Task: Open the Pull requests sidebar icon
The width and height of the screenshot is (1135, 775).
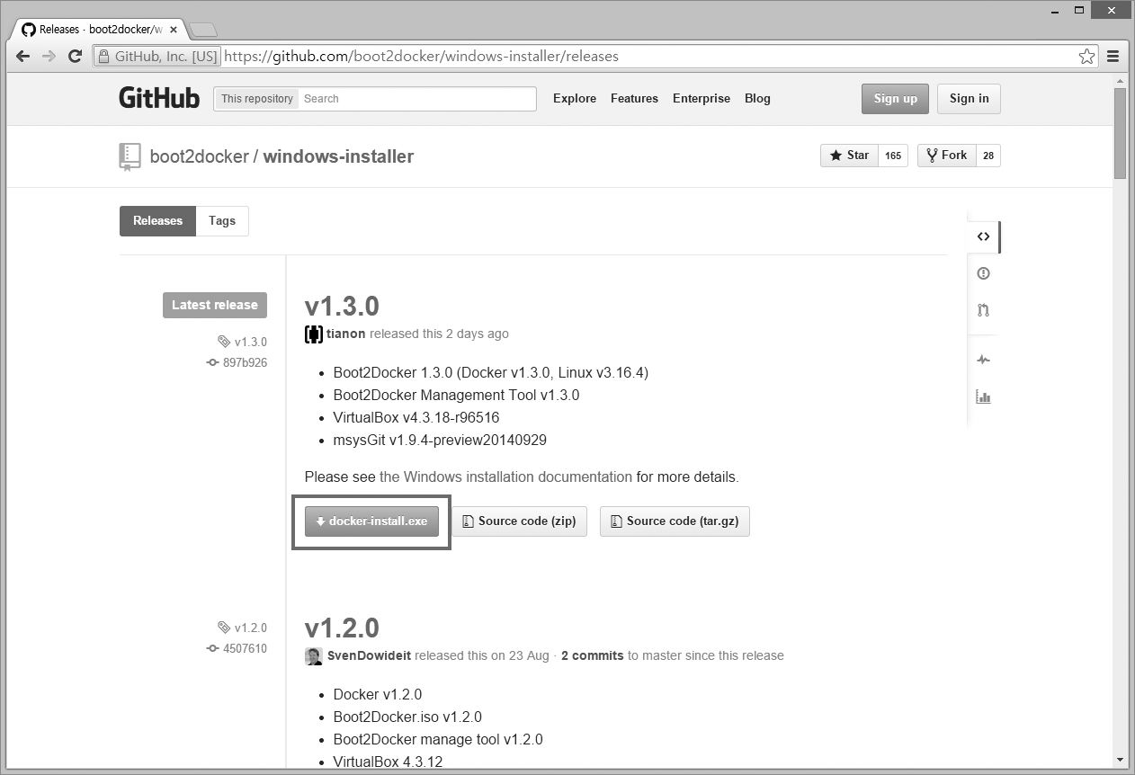Action: click(x=983, y=310)
